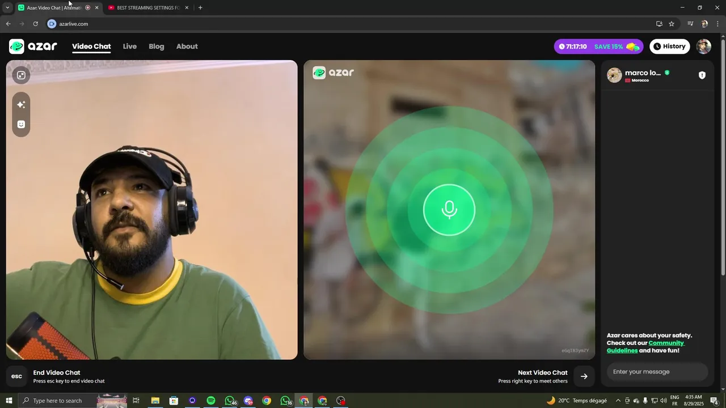This screenshot has width=726, height=408.
Task: Open weather widget 20°C Temps dégagé
Action: (577, 401)
